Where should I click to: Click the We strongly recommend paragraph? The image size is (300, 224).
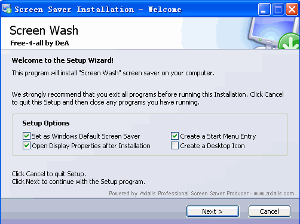coord(148,99)
